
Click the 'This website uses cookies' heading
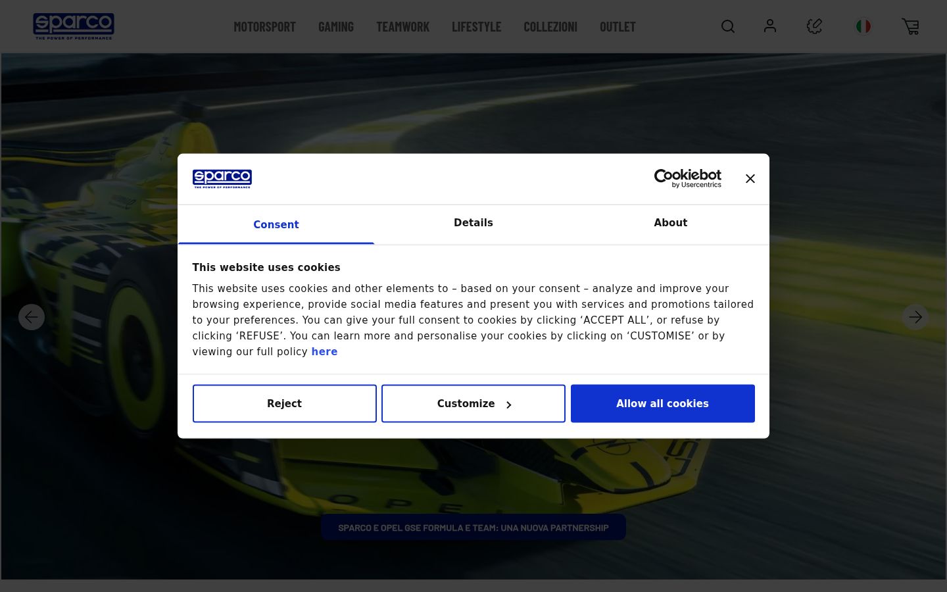point(266,268)
